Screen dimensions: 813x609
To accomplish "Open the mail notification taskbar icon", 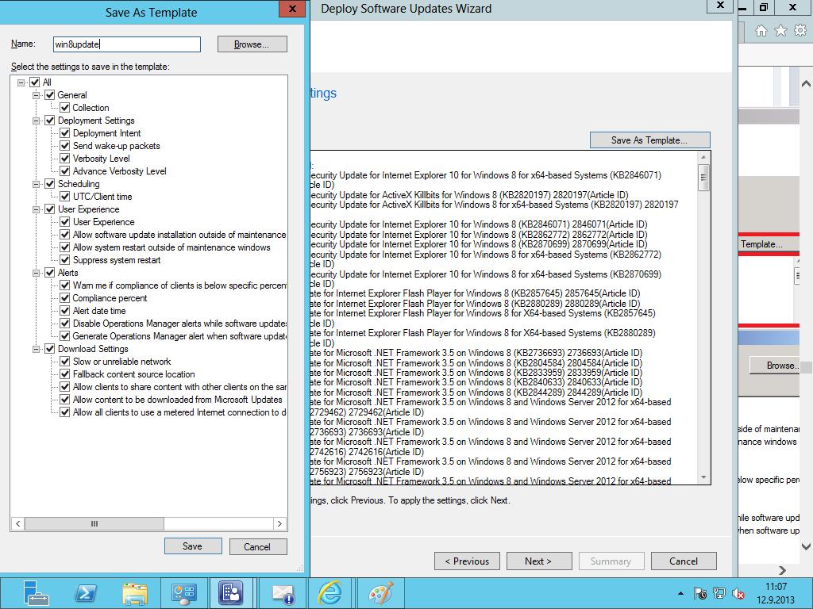I will [283, 593].
